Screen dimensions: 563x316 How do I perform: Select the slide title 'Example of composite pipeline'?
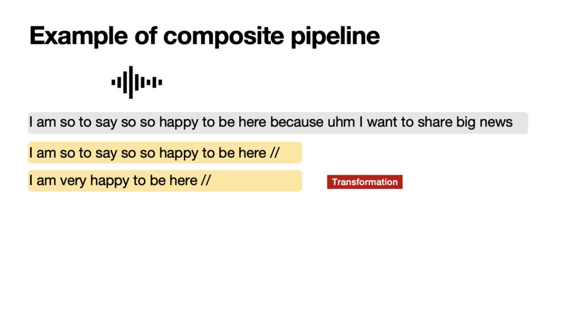pos(205,36)
